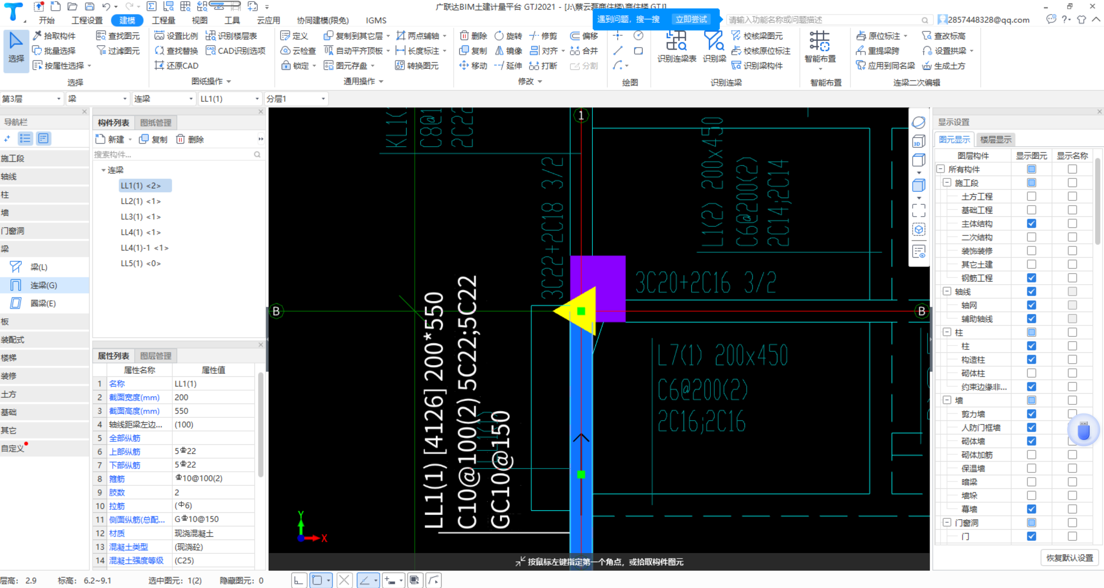Select 打断 break tool

pyautogui.click(x=543, y=66)
